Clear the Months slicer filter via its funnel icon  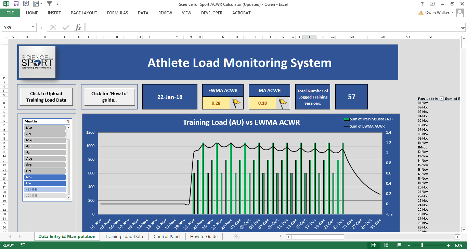click(x=68, y=121)
